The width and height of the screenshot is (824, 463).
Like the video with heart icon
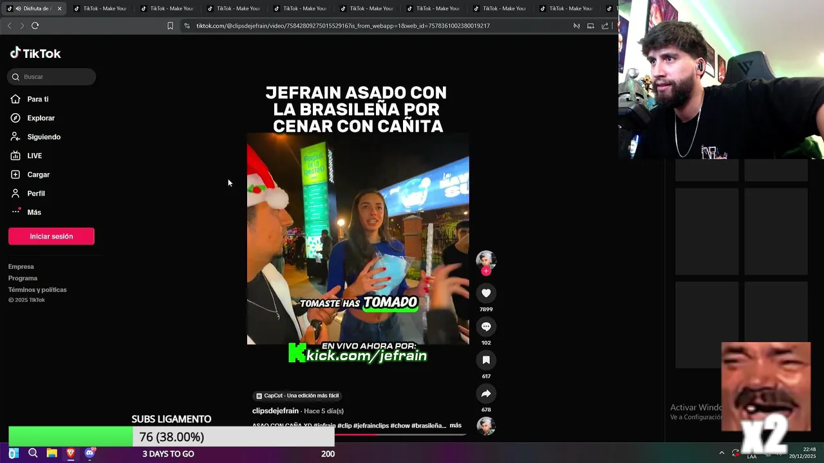click(x=486, y=293)
